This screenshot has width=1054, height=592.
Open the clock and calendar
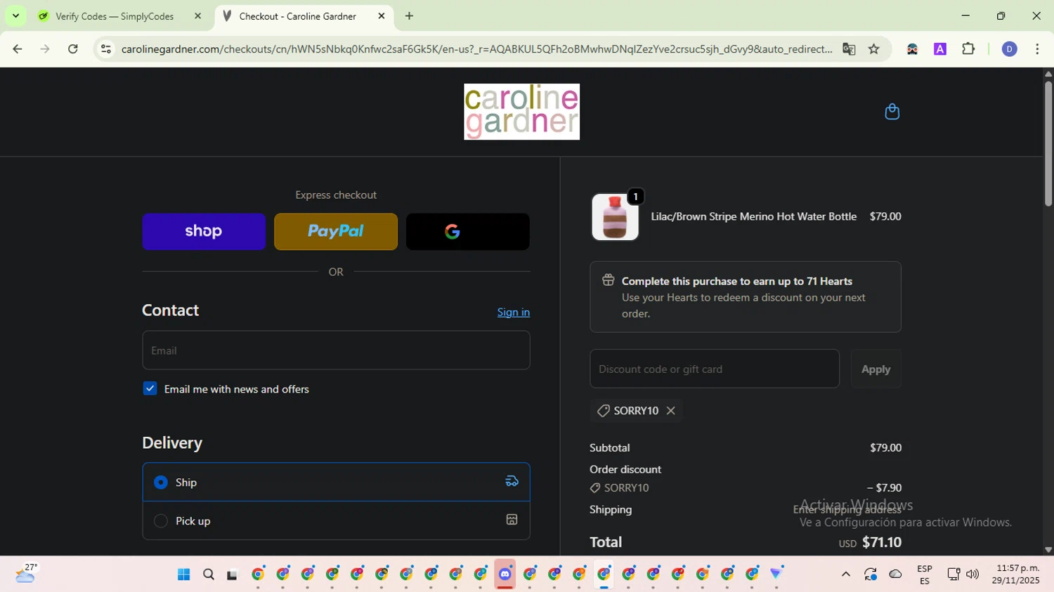pos(1015,574)
